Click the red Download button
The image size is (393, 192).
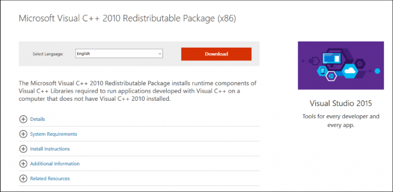(216, 54)
